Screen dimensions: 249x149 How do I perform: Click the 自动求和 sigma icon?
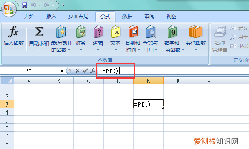click(39, 31)
